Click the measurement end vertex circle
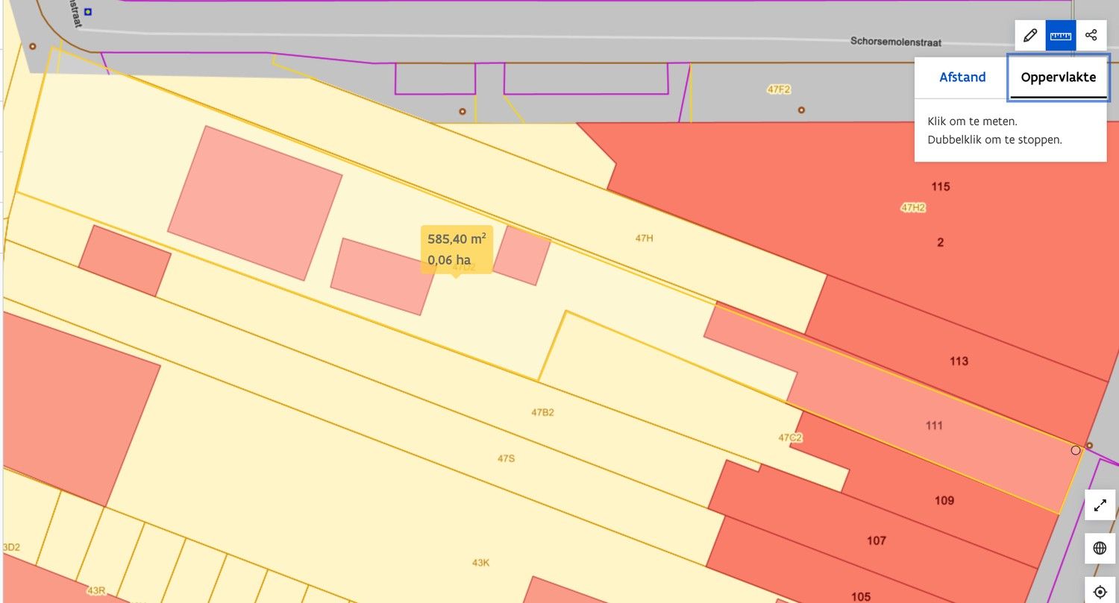Screen dimensions: 1119x603 [1076, 450]
